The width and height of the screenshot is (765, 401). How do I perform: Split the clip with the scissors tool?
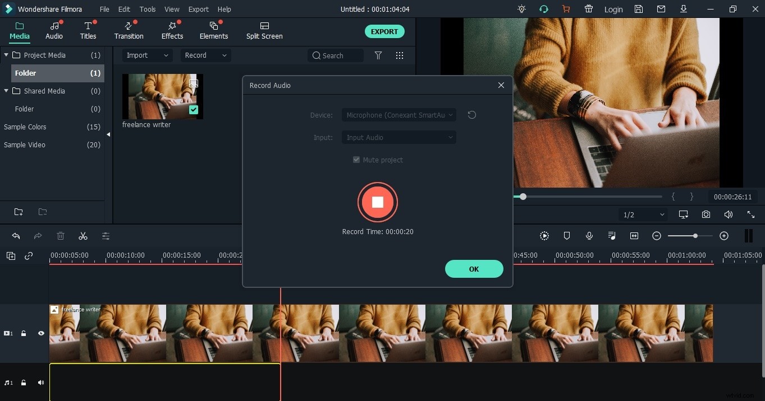tap(83, 236)
